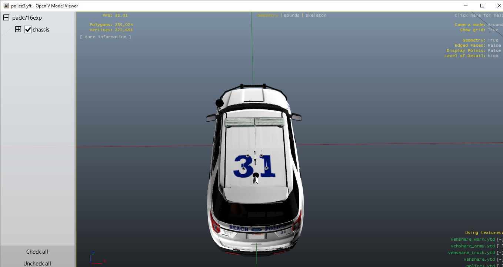Switch to the Skeleton view tab
The image size is (503, 267).
pos(316,16)
